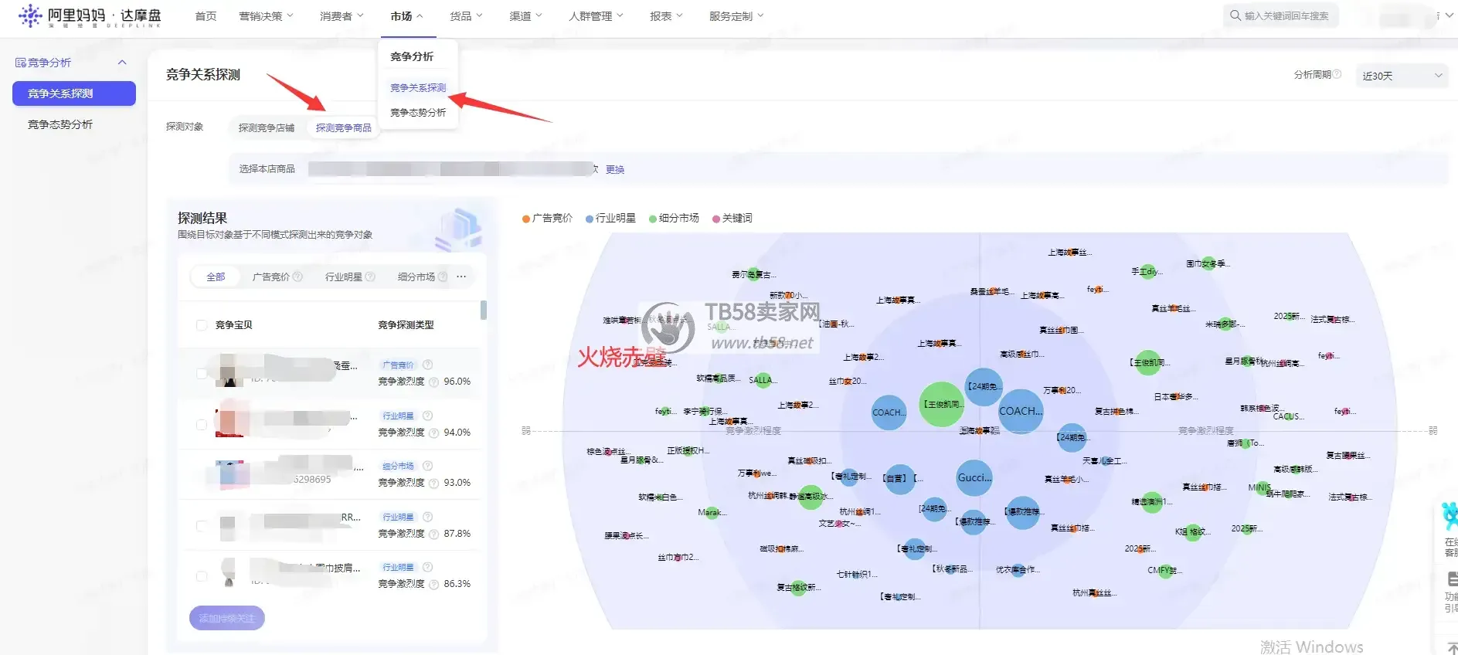Click the help icon beside the 行业明星 tag in the 86.3% row
This screenshot has width=1458, height=655.
pos(427,567)
